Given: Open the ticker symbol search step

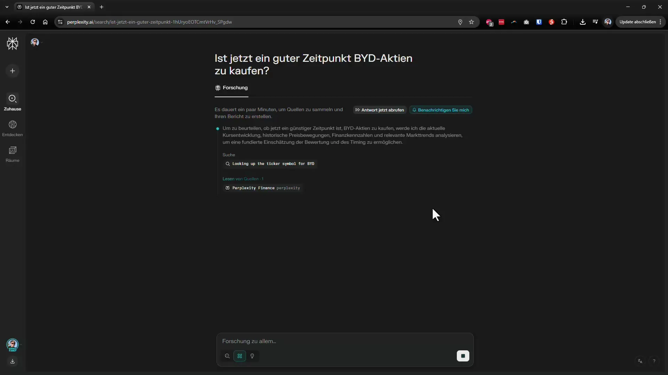Looking at the screenshot, I should tap(270, 164).
